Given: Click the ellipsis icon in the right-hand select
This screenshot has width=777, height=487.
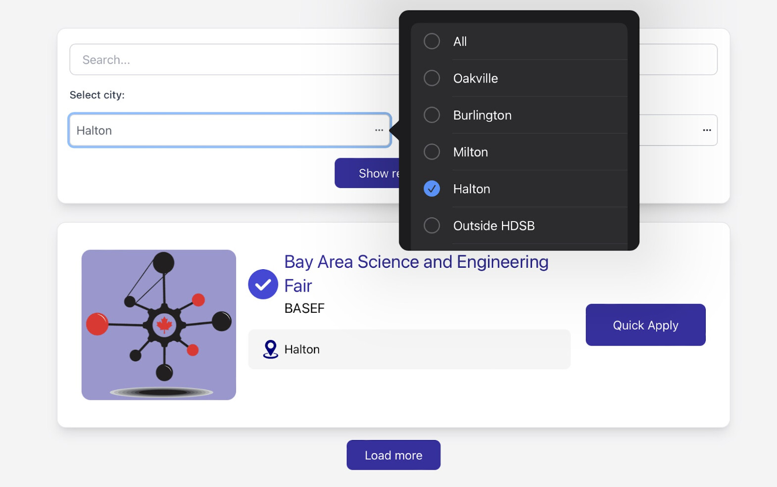Looking at the screenshot, I should coord(707,130).
